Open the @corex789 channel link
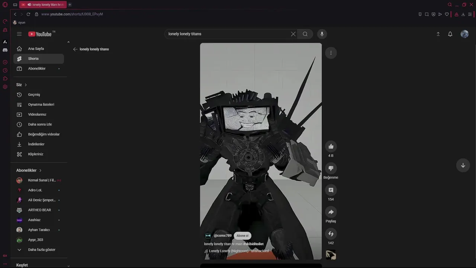The image size is (476, 268). click(223, 236)
